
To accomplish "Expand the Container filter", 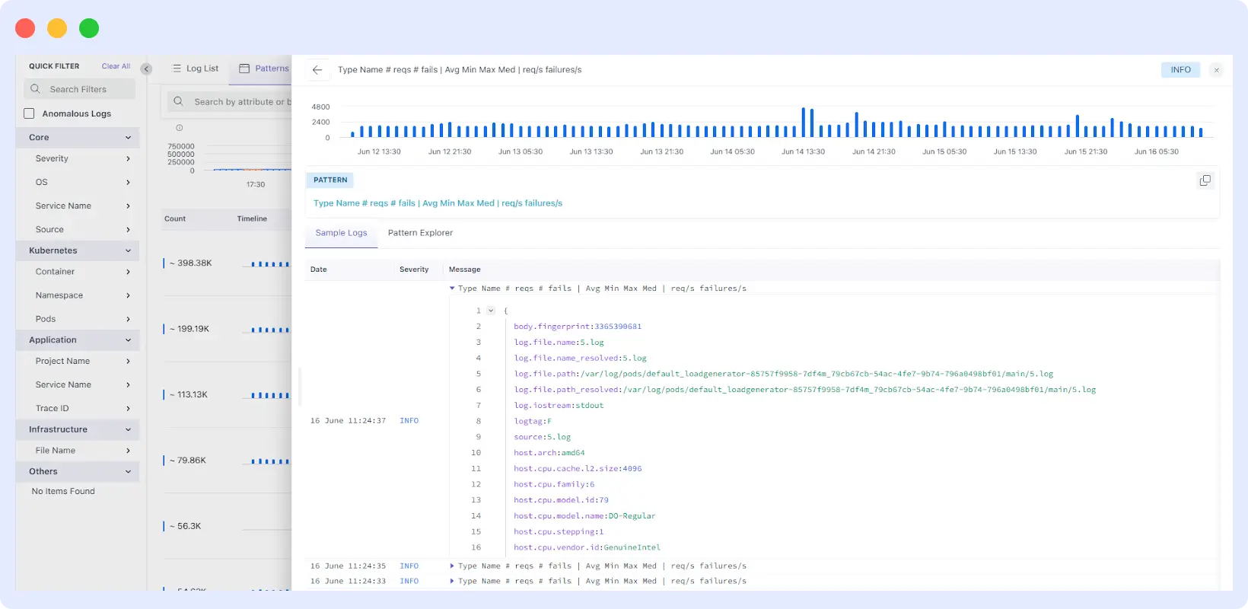I will [128, 272].
